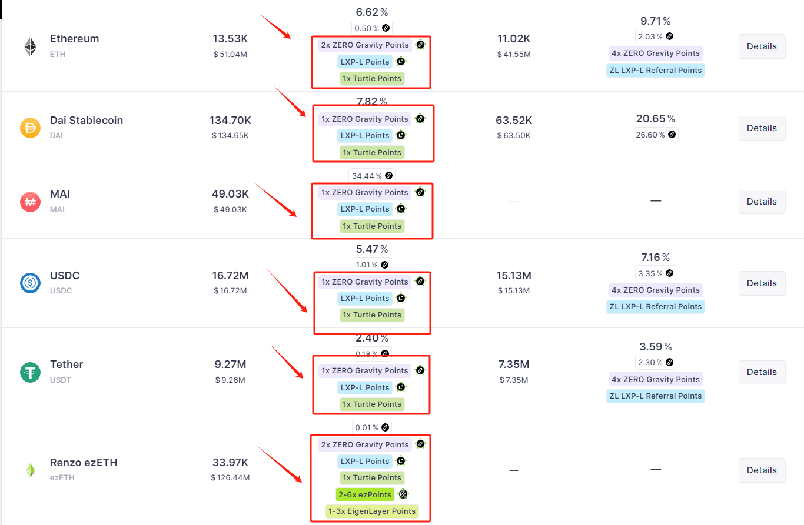Click the Ethereum token icon
Screen dimensions: 804x525
click(30, 46)
